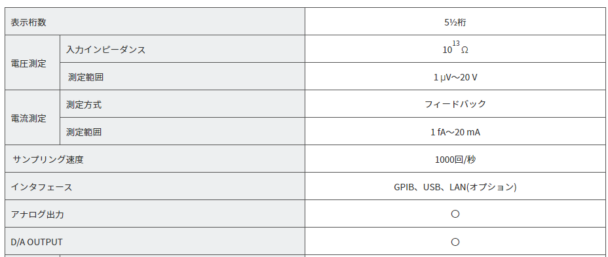
Task: Click the 10¹³ Ω impedance value
Action: pyautogui.click(x=455, y=49)
